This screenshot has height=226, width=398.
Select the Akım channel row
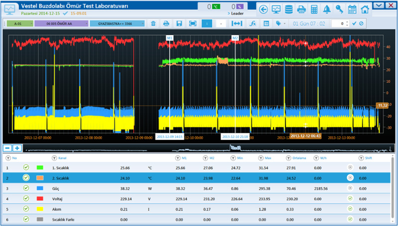[x=197, y=209]
